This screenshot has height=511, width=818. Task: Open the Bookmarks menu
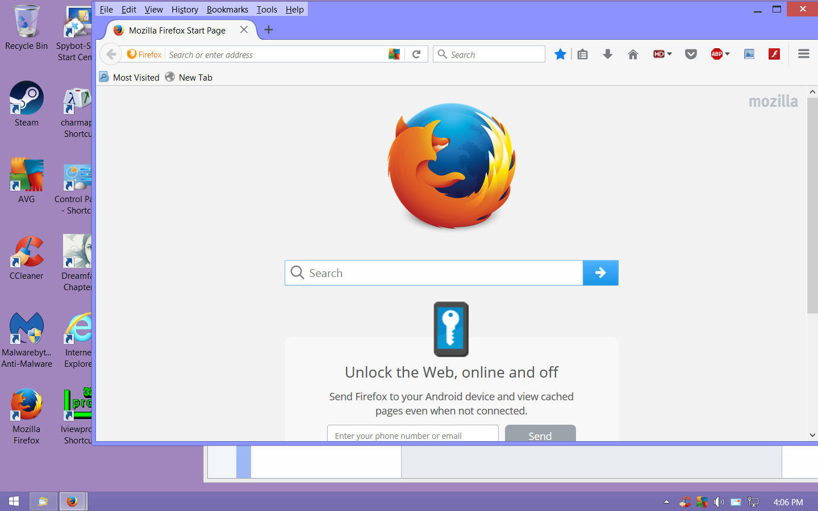tap(227, 10)
